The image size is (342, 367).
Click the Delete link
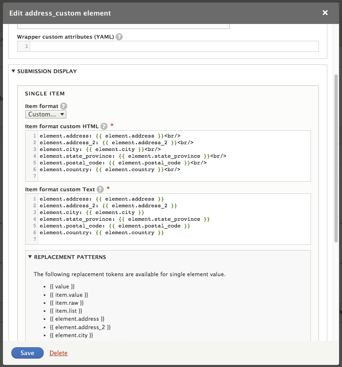[x=58, y=353]
